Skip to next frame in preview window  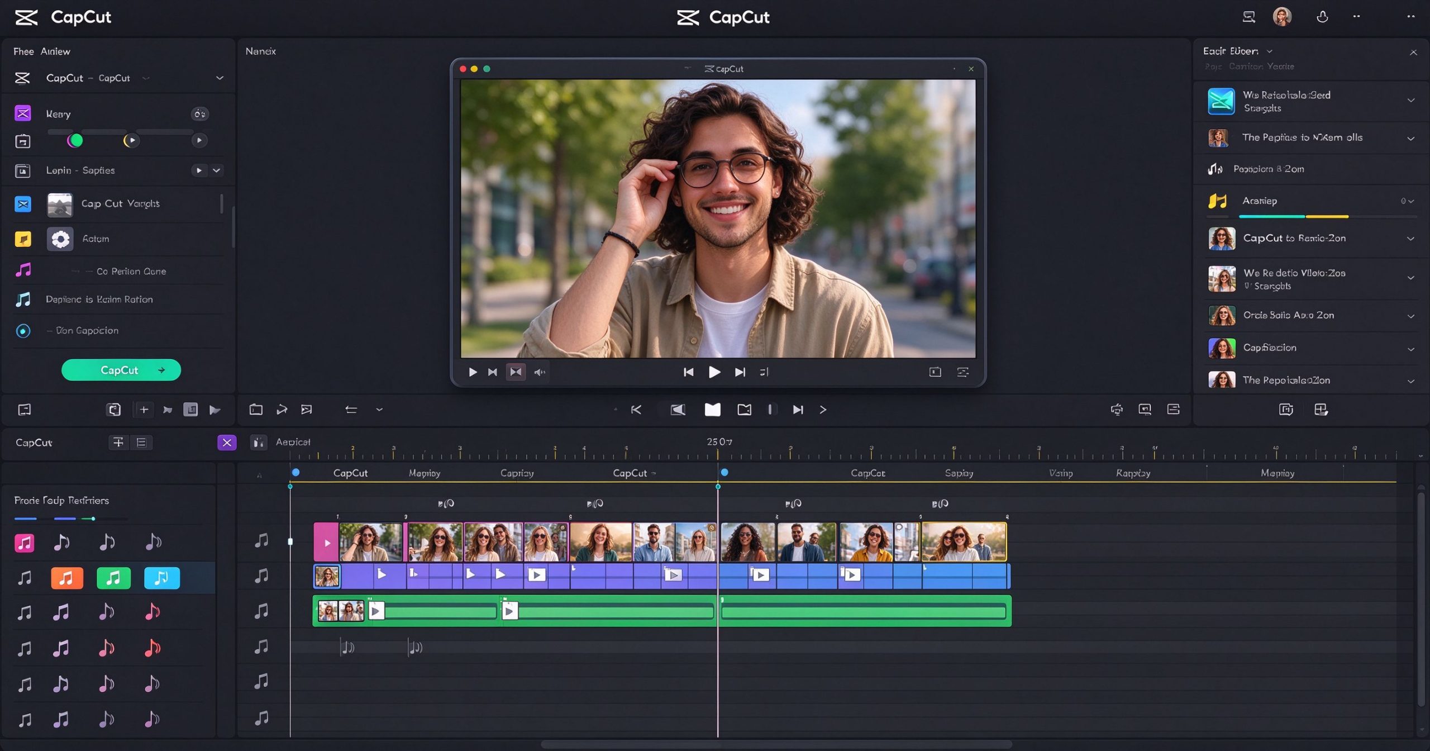tap(740, 372)
